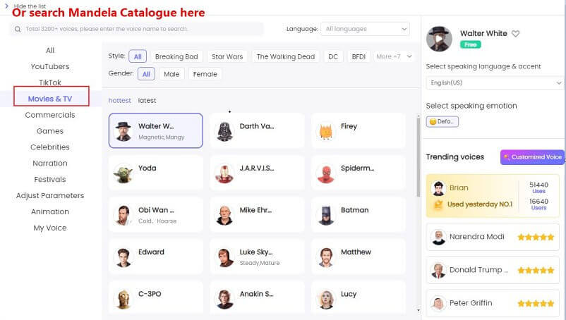Screen dimensions: 566x320
Task: Filter voices by Female gender
Action: tap(205, 74)
